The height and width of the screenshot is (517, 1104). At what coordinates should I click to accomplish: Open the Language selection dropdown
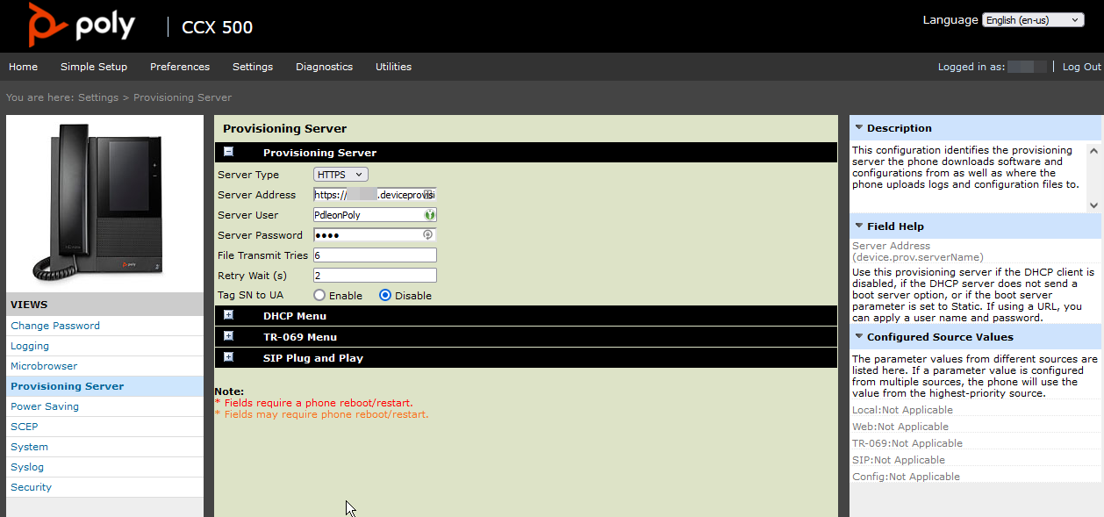coord(1033,19)
